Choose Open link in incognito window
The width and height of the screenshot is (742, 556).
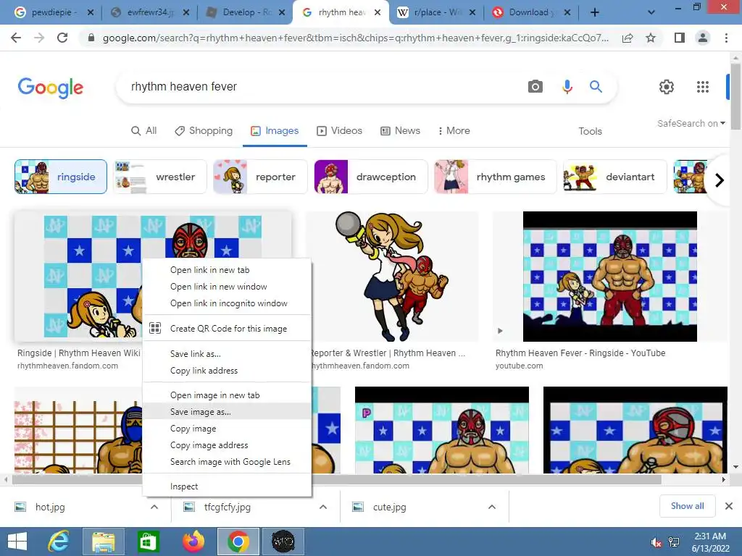(x=227, y=303)
